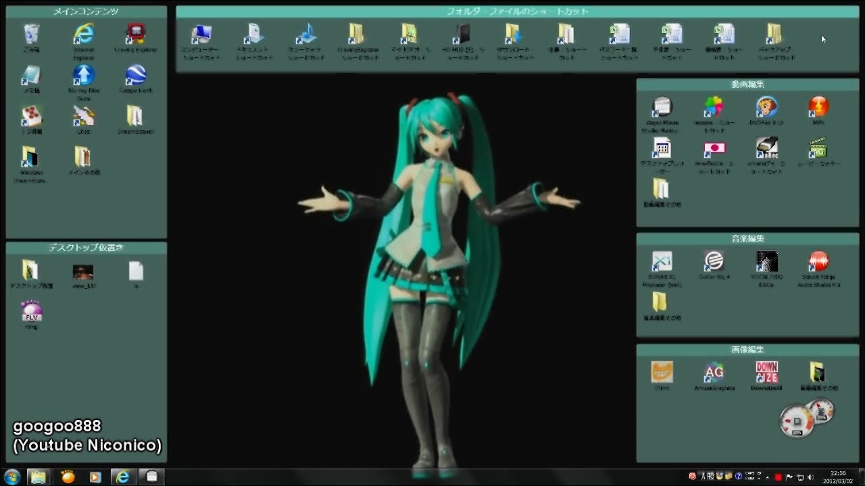This screenshot has width=865, height=486.
Task: Open Windows Explorer from the taskbar
Action: point(39,477)
